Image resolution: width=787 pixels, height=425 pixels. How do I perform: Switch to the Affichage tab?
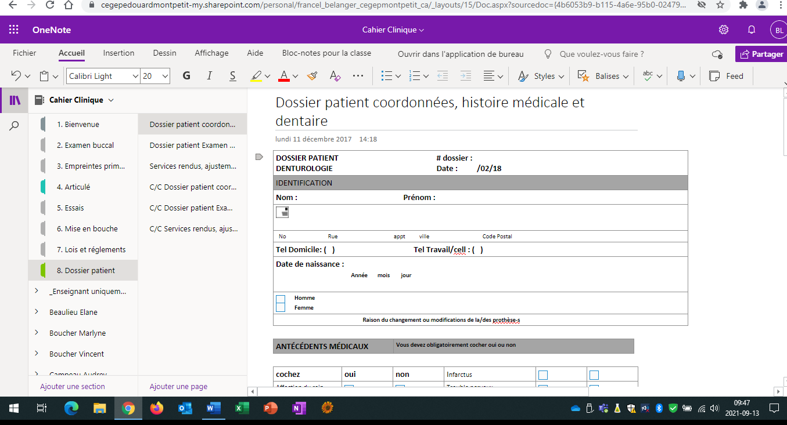[211, 53]
